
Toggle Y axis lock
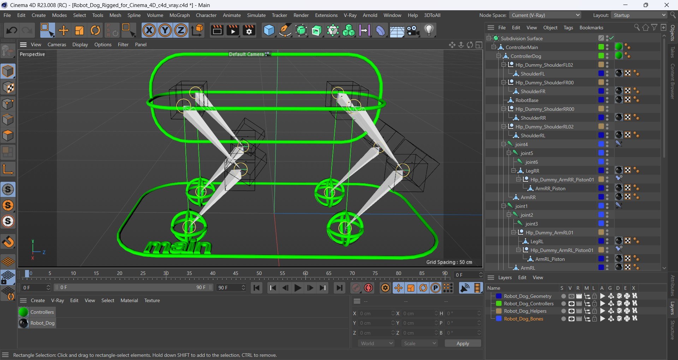[x=165, y=30]
